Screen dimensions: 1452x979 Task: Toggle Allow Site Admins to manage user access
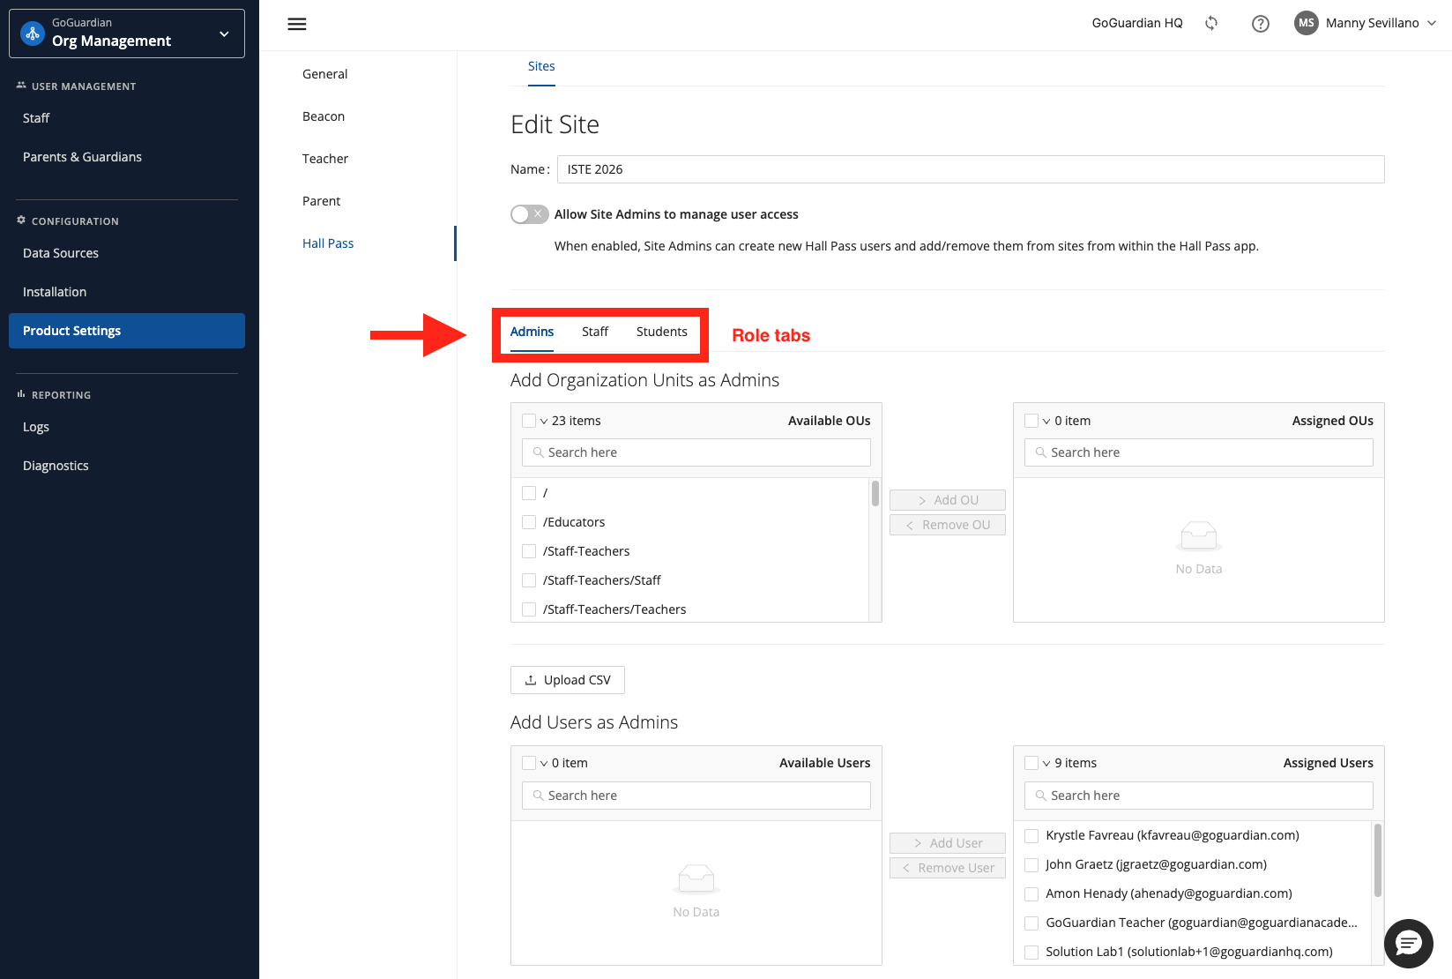(x=529, y=214)
